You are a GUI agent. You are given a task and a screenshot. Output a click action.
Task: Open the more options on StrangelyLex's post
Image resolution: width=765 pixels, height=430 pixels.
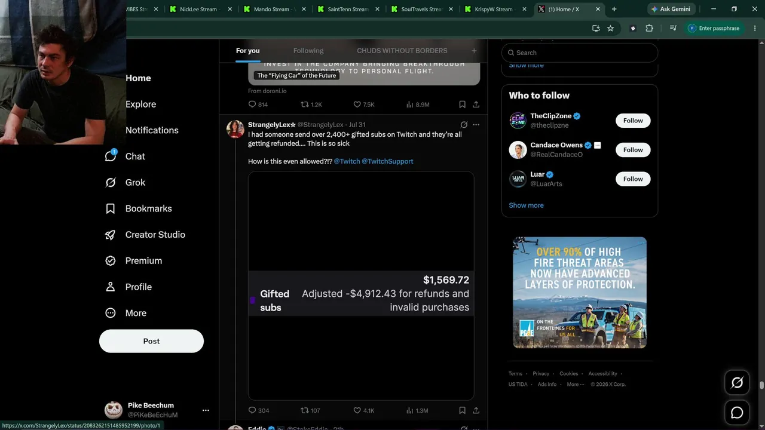pos(476,125)
